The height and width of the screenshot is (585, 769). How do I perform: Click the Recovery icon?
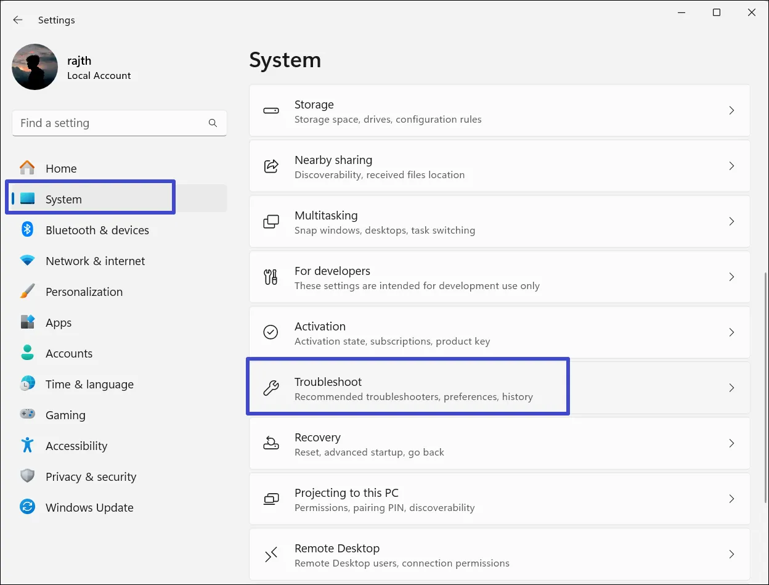tap(271, 444)
